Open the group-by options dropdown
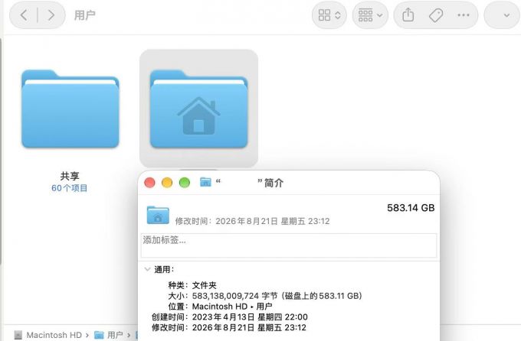The width and height of the screenshot is (521, 341). click(370, 15)
